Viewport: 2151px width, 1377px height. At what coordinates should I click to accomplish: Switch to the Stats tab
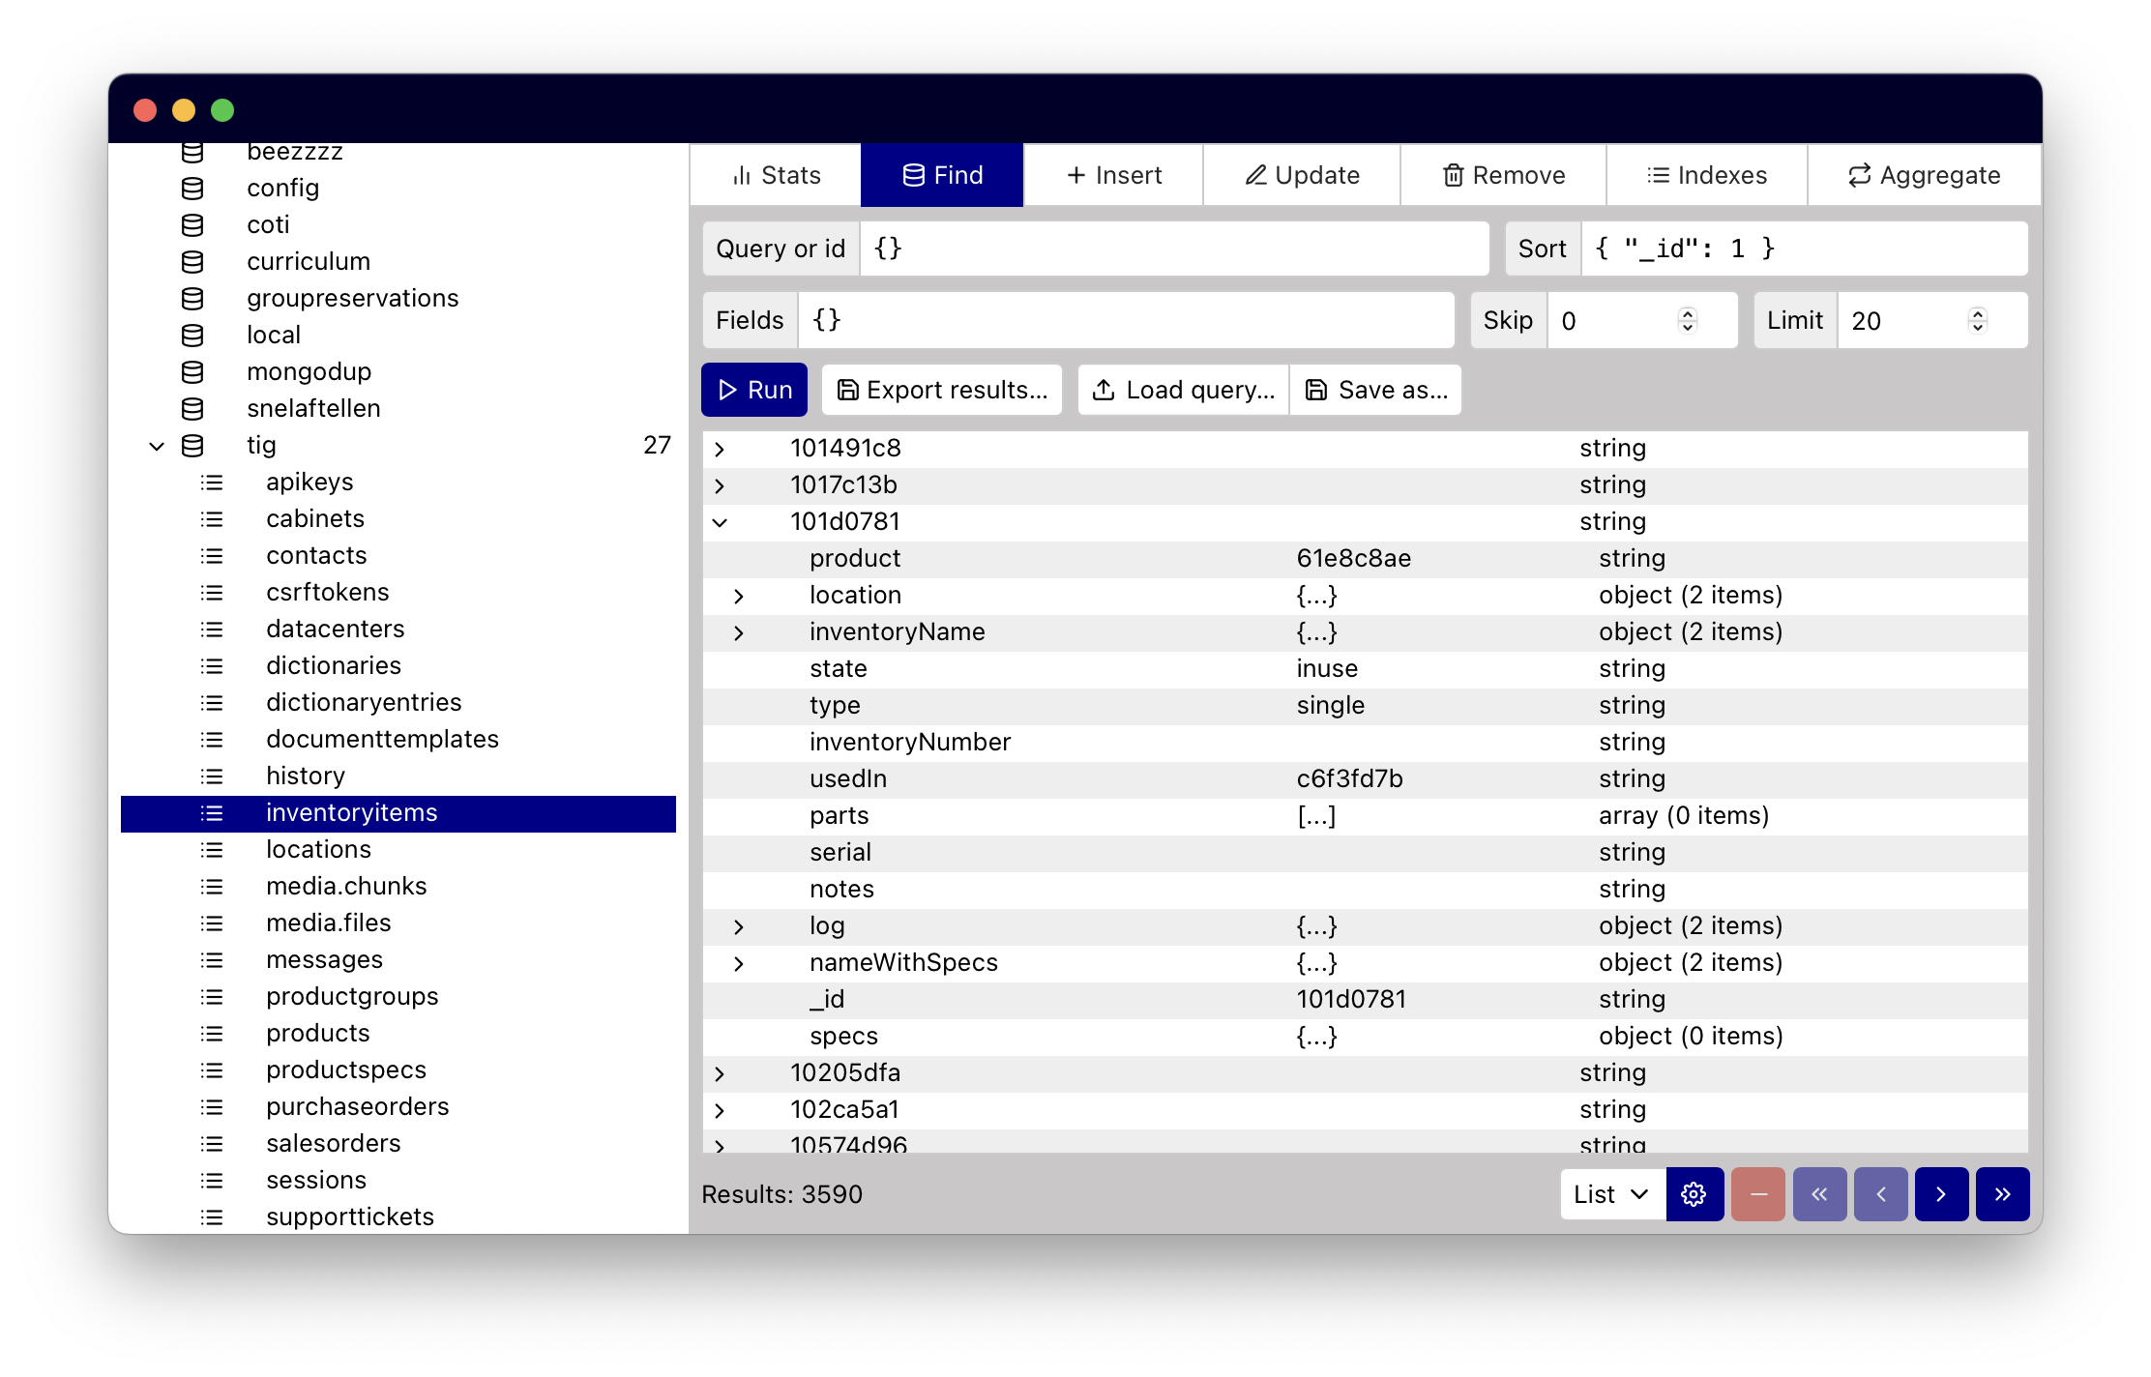[x=776, y=175]
